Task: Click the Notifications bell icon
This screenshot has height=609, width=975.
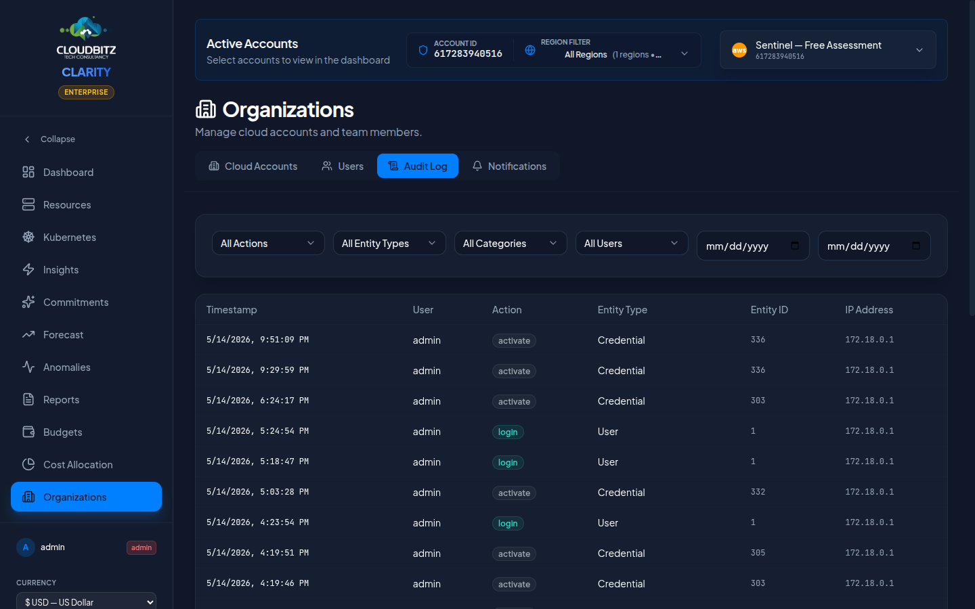Action: click(477, 166)
